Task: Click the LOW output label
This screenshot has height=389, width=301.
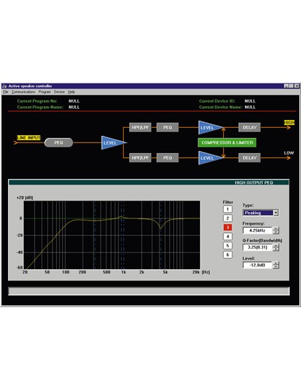Action: (x=289, y=153)
